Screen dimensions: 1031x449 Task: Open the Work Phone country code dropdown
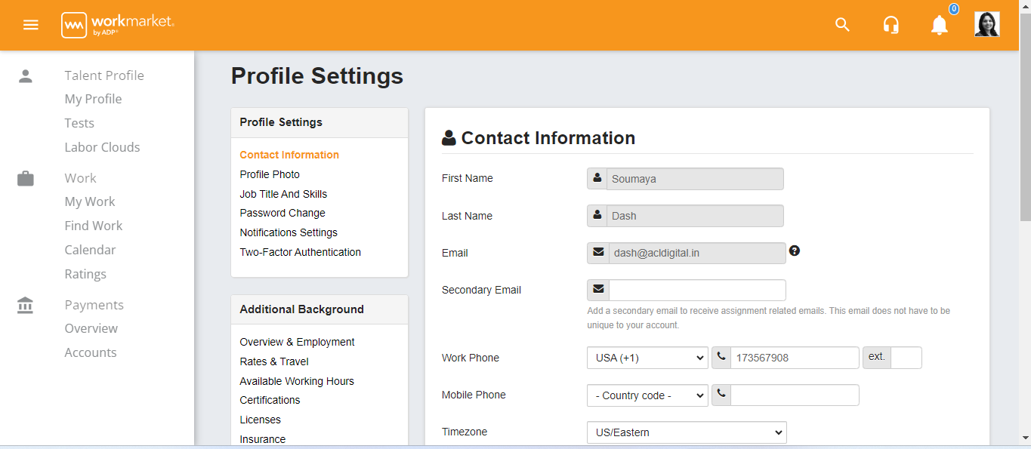click(x=647, y=357)
